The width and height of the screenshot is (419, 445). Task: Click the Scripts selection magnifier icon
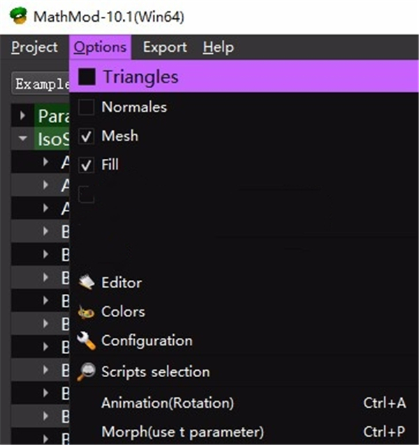86,372
